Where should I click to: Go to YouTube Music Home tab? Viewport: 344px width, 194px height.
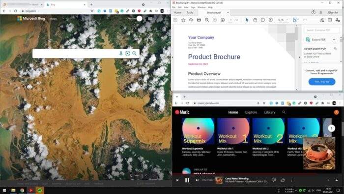(233, 112)
